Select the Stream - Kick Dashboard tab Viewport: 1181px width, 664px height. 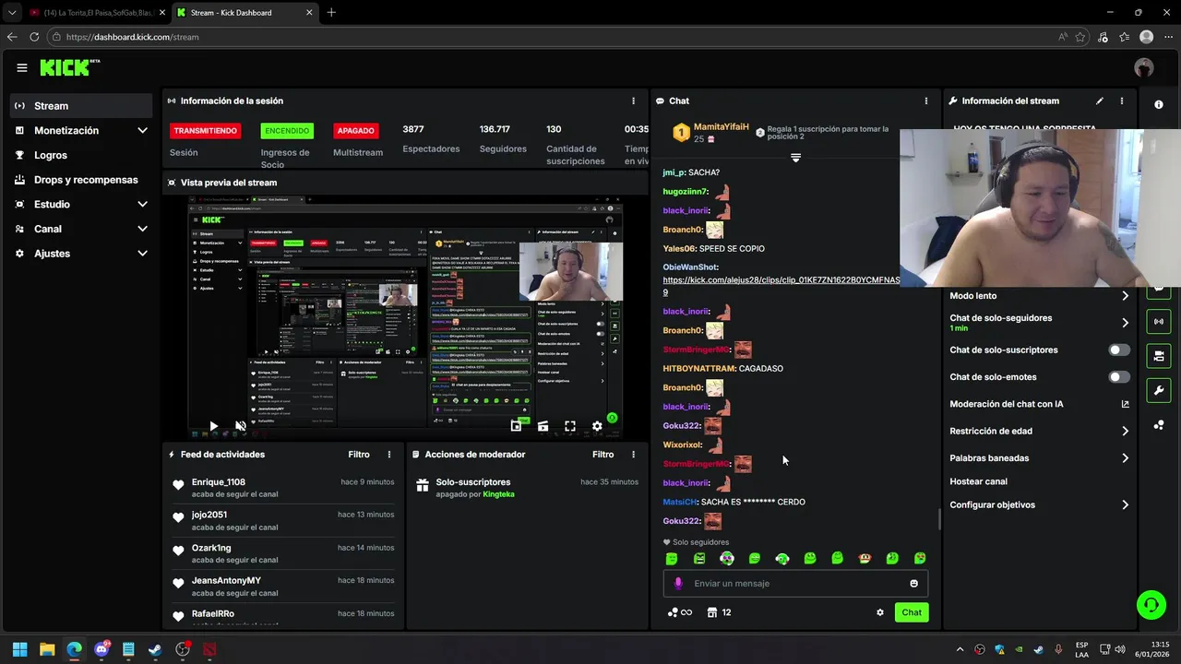(x=244, y=13)
